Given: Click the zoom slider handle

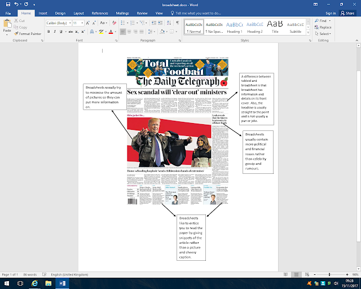Looking at the screenshot, I should (x=329, y=274).
